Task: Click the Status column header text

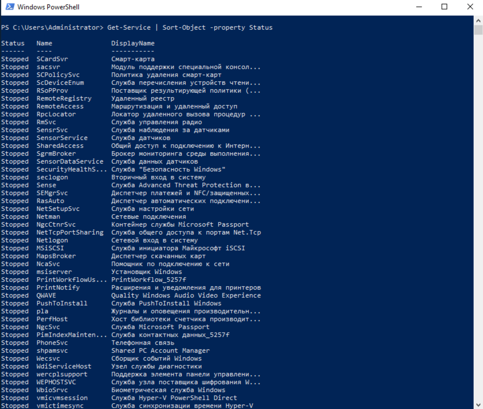Action: tap(12, 43)
